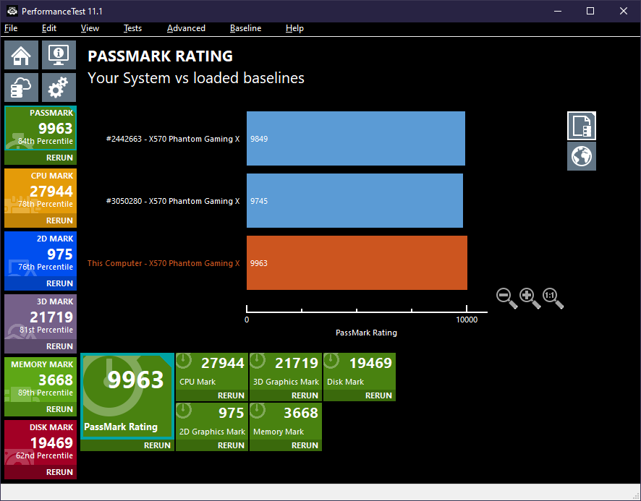This screenshot has width=641, height=501.
Task: Click the globe world comparison icon
Action: pos(582,156)
